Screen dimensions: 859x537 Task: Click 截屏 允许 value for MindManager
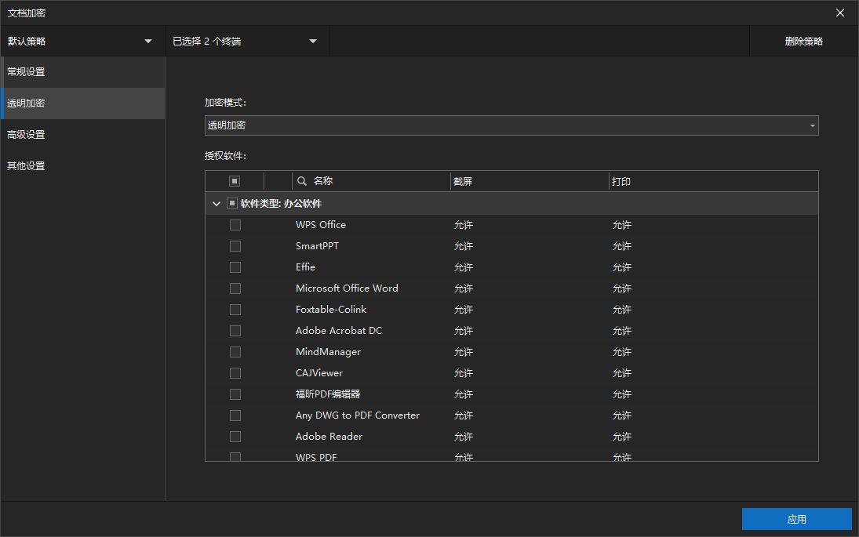464,352
